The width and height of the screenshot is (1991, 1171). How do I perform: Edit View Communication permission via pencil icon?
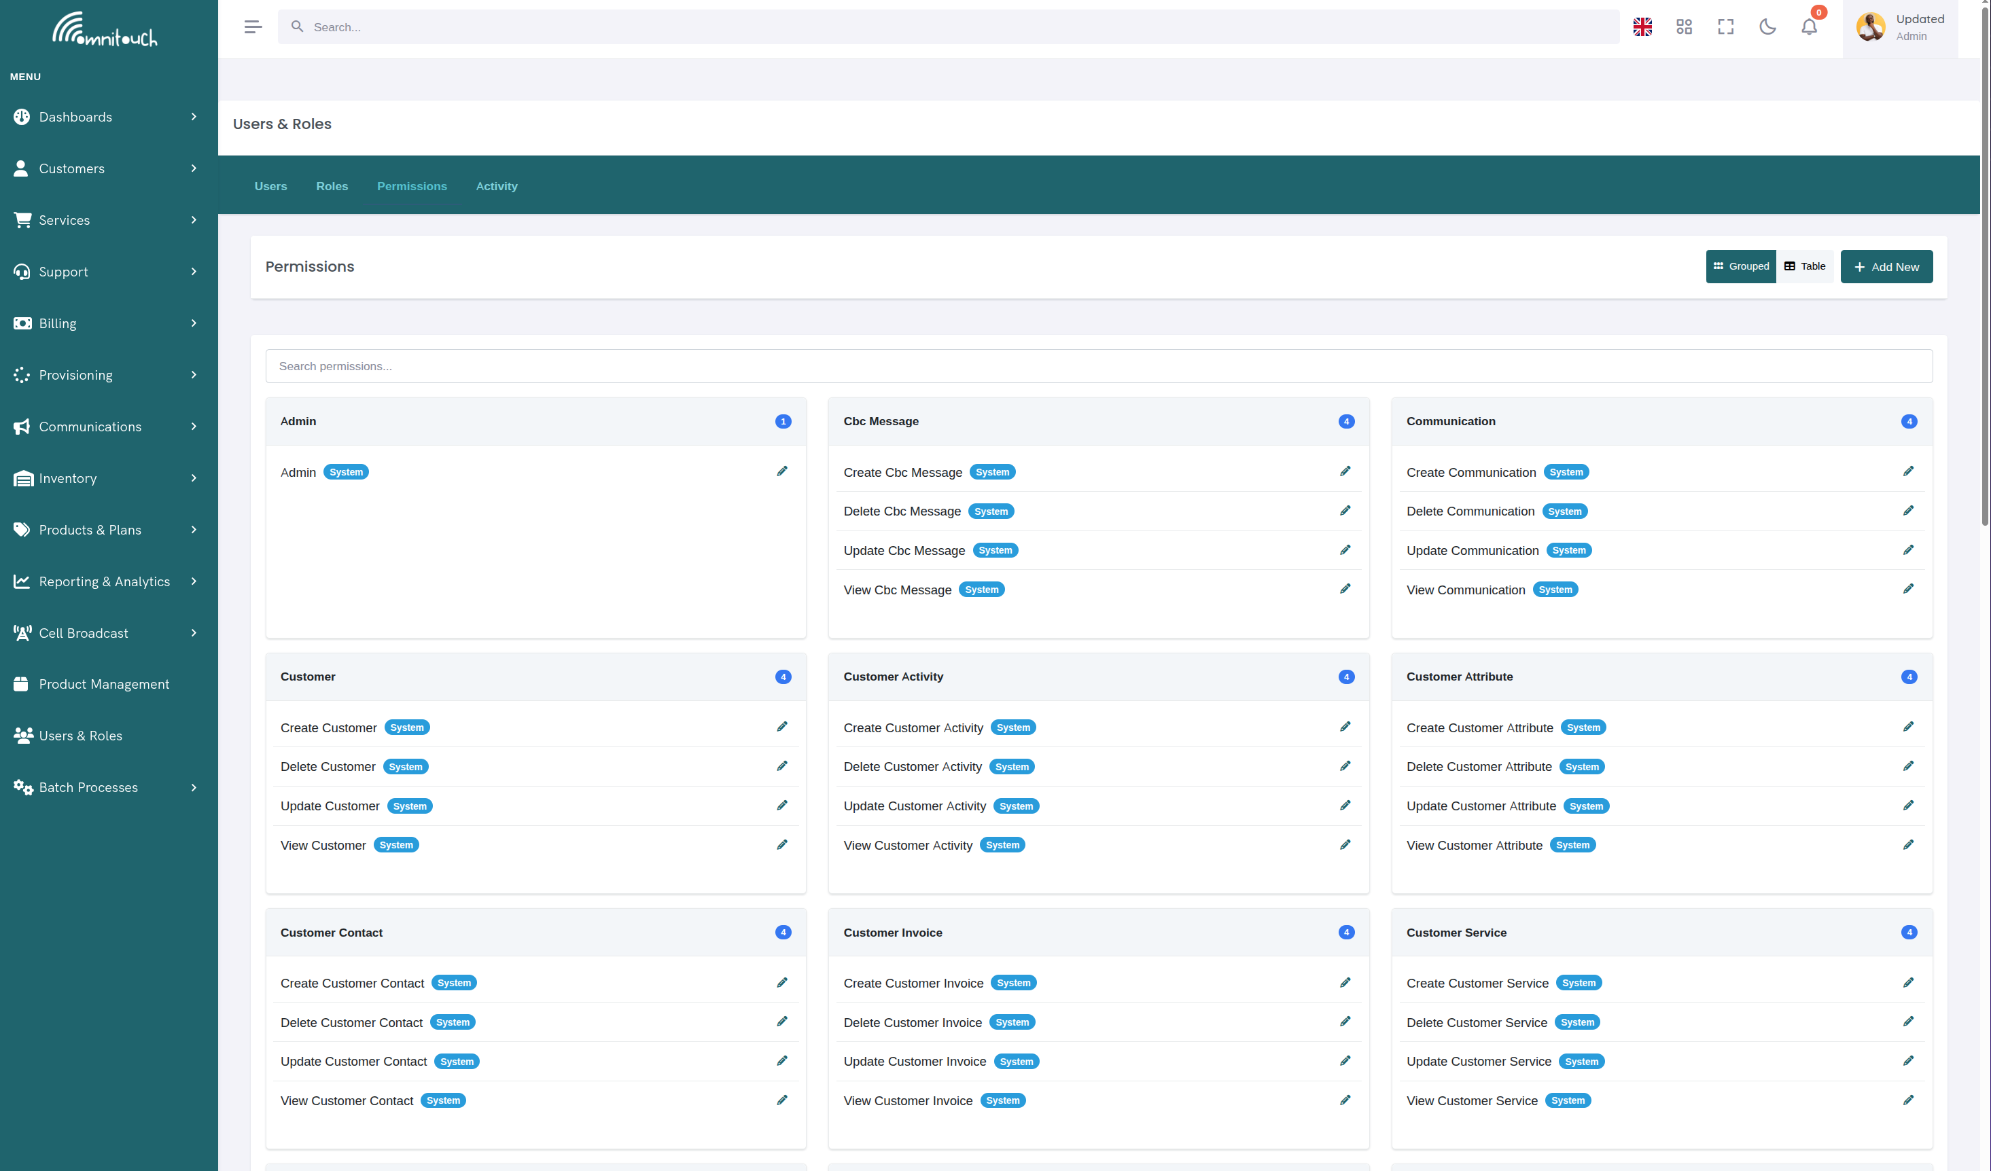coord(1909,588)
